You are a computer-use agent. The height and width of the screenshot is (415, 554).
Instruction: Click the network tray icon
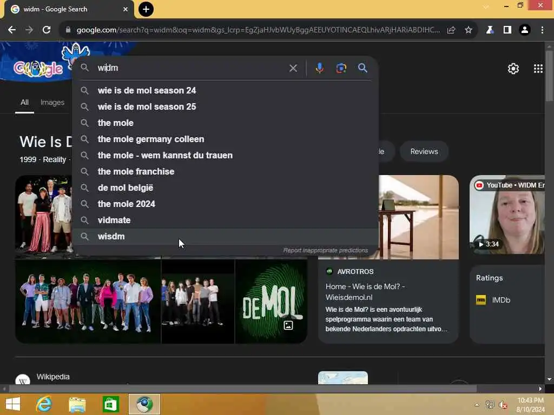[x=490, y=405]
